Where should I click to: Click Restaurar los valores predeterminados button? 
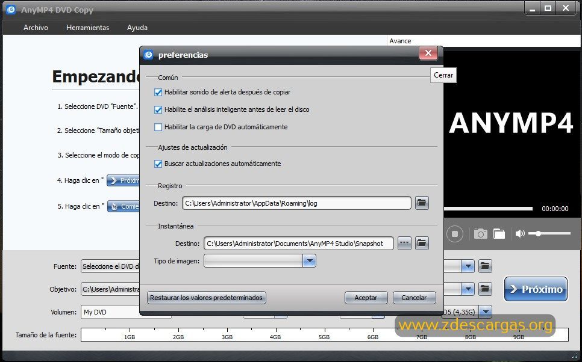pos(207,298)
